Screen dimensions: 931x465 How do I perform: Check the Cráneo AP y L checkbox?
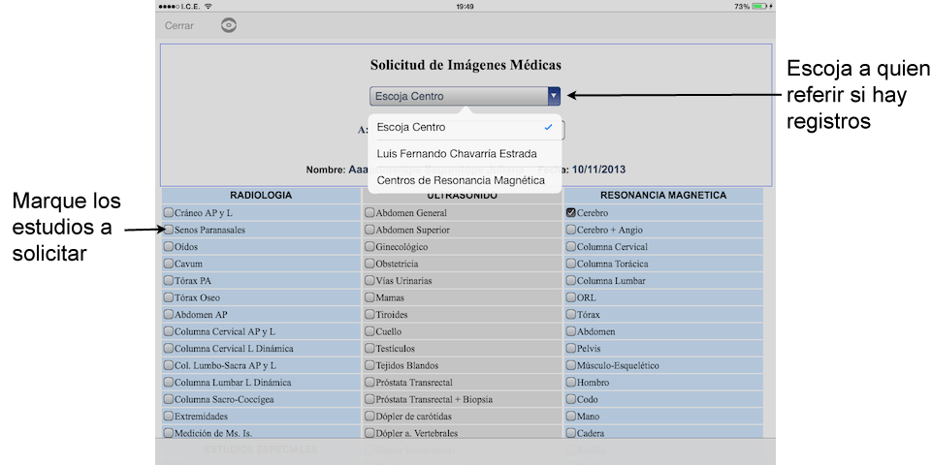click(169, 213)
